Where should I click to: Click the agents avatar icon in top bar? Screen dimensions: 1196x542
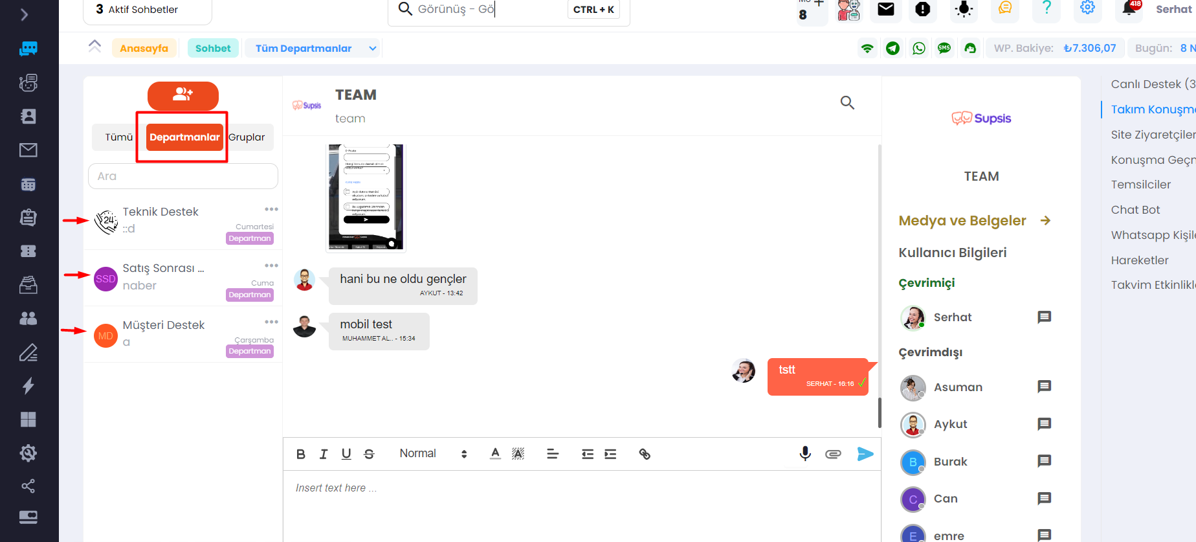849,10
